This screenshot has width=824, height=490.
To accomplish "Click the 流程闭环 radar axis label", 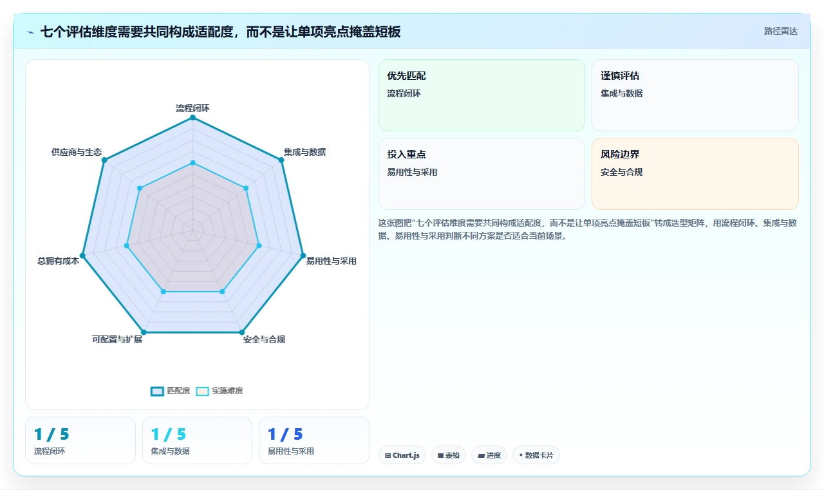I will pyautogui.click(x=192, y=108).
